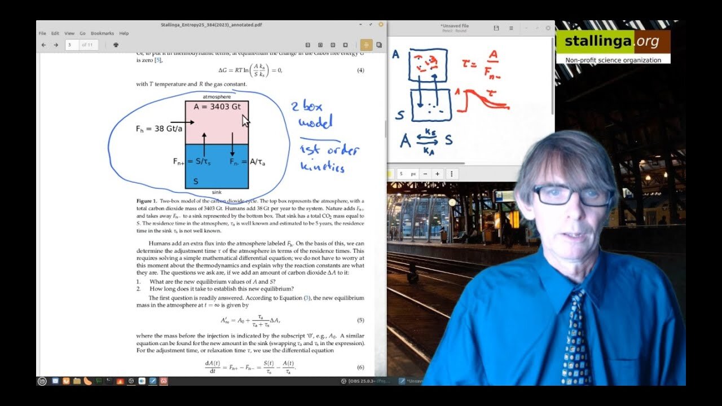
Task: Open the file manager folder in taskbar
Action: tap(77, 381)
